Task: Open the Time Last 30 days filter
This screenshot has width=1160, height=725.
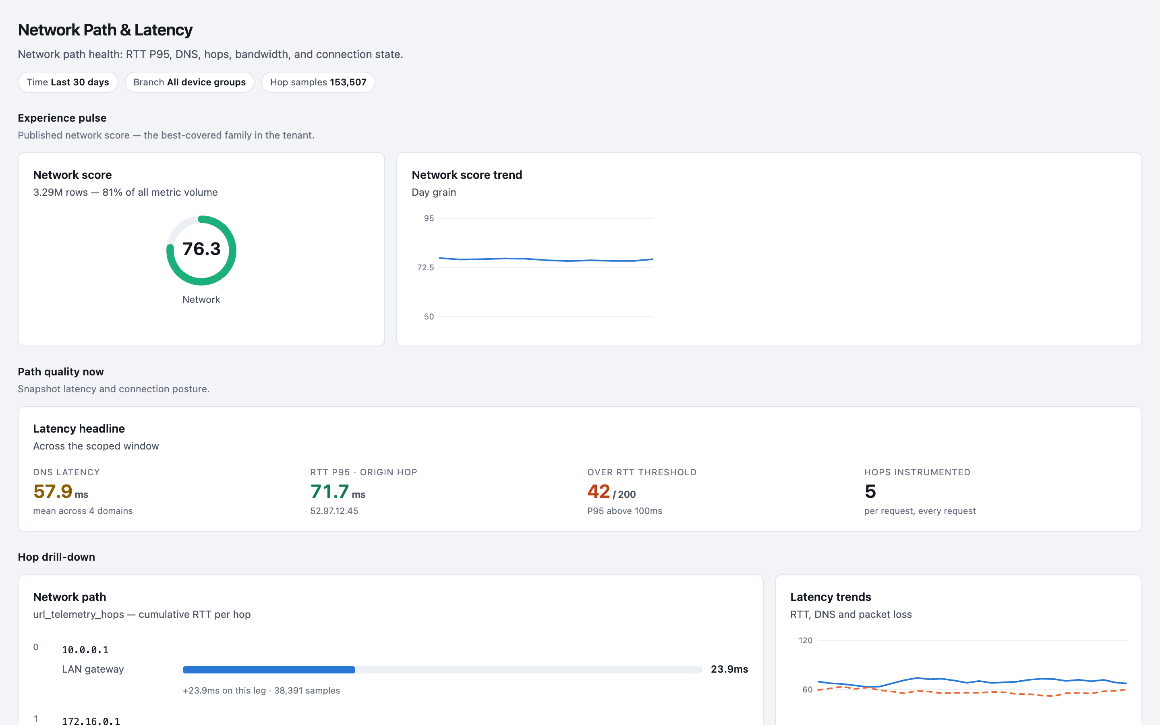Action: tap(68, 82)
